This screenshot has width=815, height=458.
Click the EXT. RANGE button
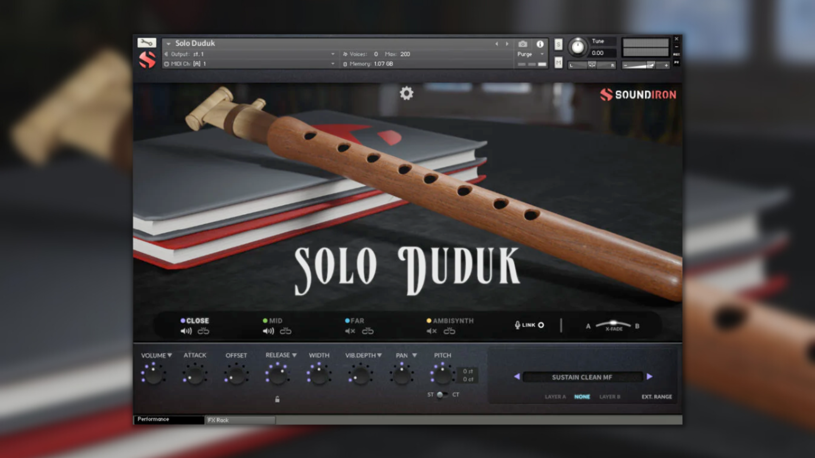tap(656, 397)
